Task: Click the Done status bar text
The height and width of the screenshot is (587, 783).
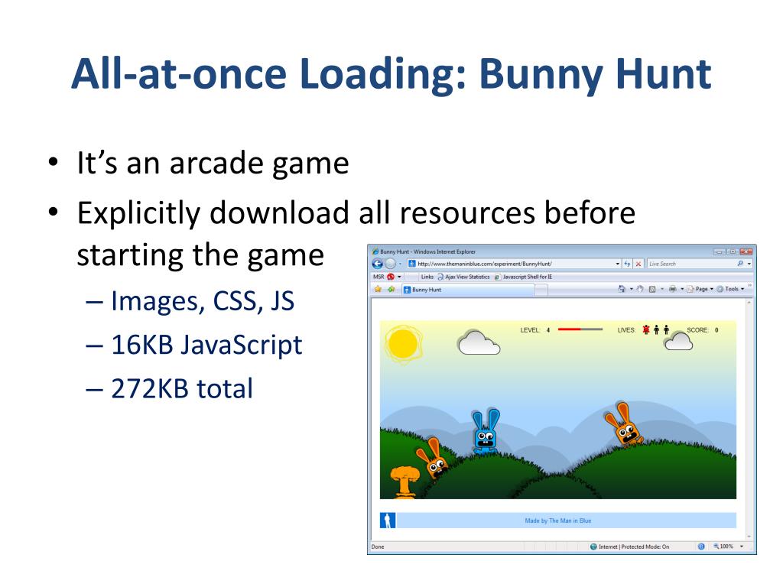Action: pos(378,546)
